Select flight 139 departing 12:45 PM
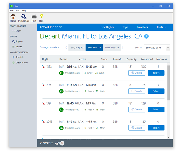Image resolution: width=185 pixels, height=156 pixels. pyautogui.click(x=156, y=109)
